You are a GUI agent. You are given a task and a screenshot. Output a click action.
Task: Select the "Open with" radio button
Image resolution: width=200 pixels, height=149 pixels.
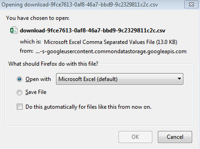click(19, 79)
